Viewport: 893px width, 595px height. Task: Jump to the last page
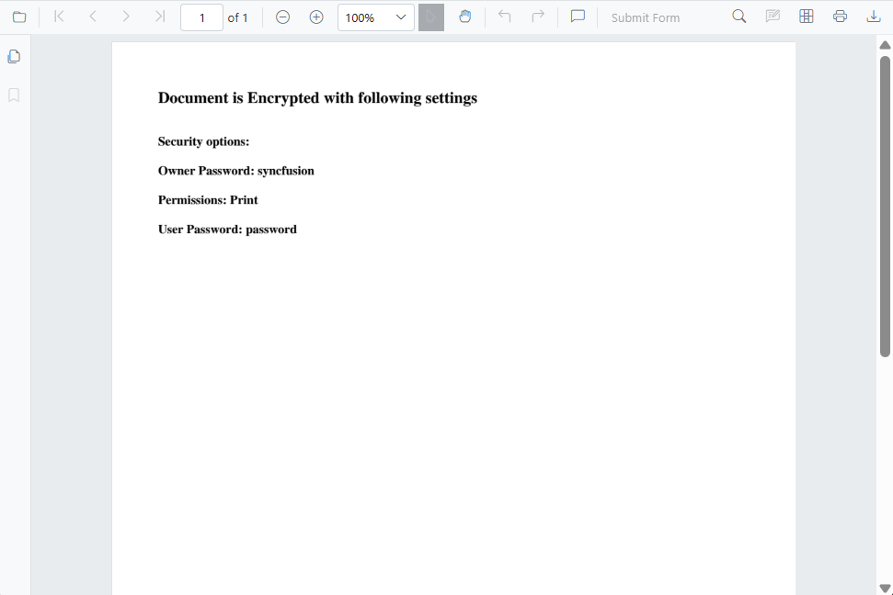tap(158, 16)
